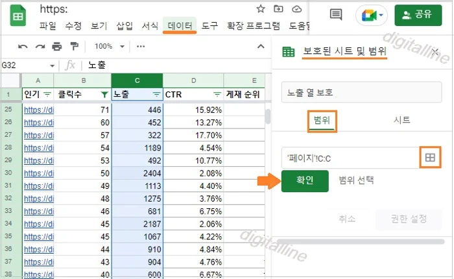Switch to the 범위 tab
454x279 pixels.
coord(322,121)
